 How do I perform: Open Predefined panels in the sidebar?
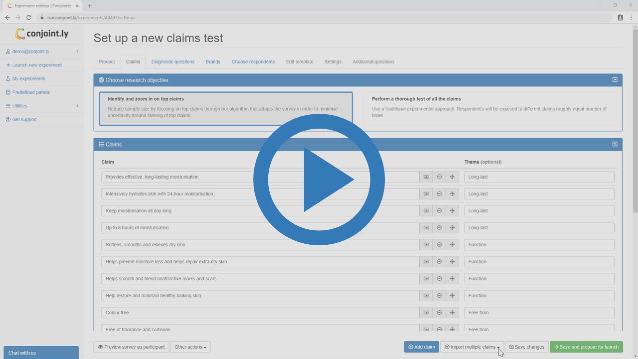click(31, 92)
